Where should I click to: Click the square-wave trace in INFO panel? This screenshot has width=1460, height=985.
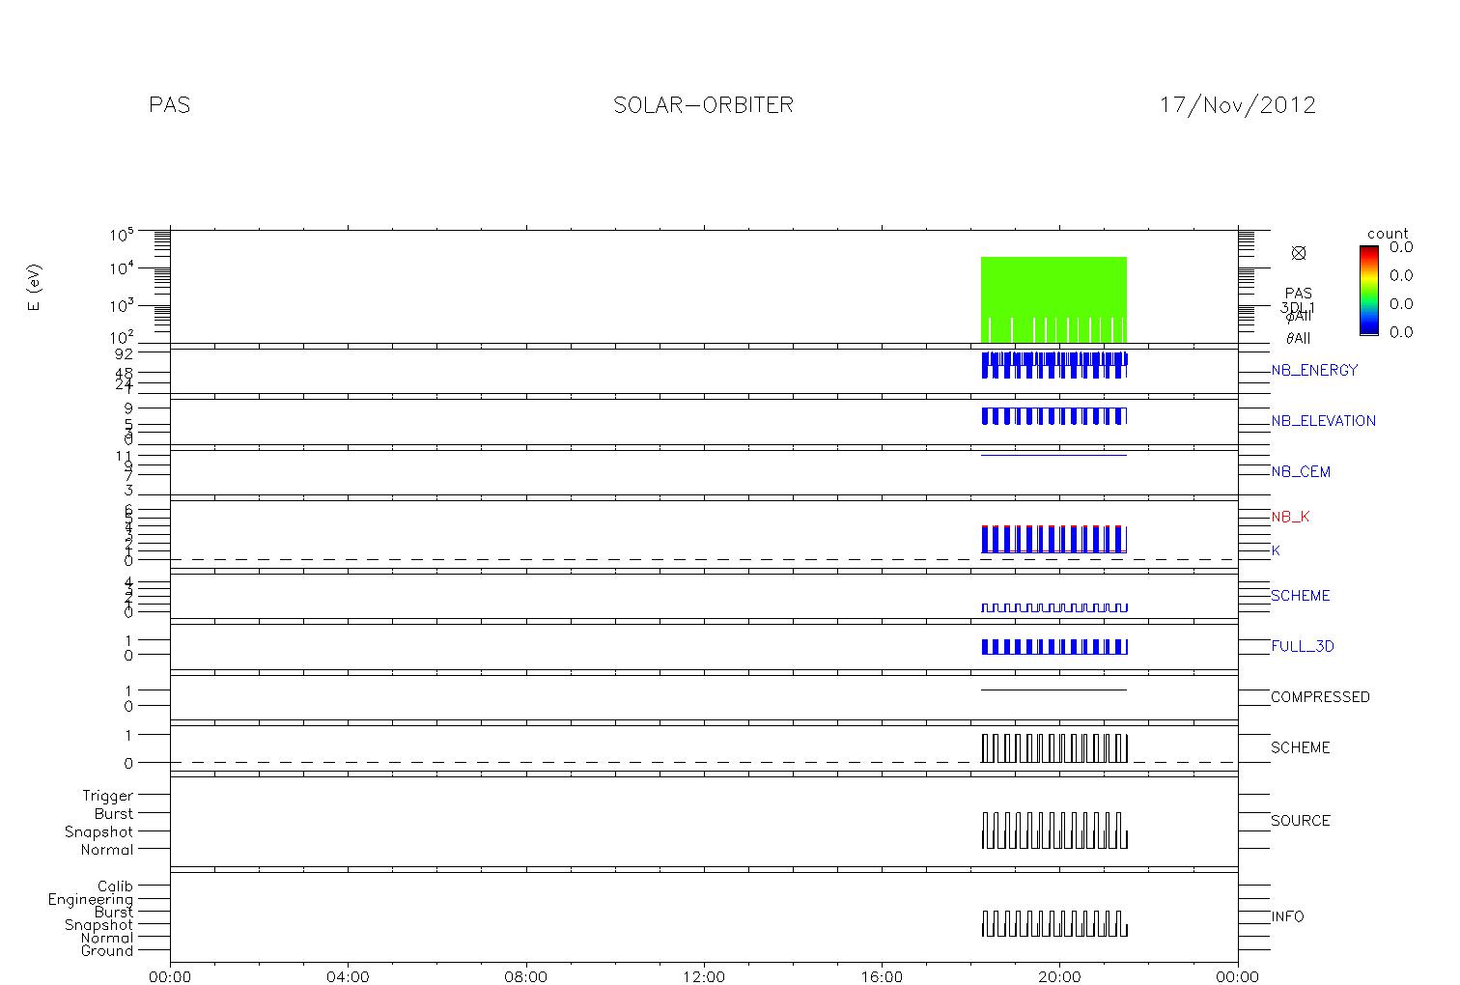(1054, 924)
